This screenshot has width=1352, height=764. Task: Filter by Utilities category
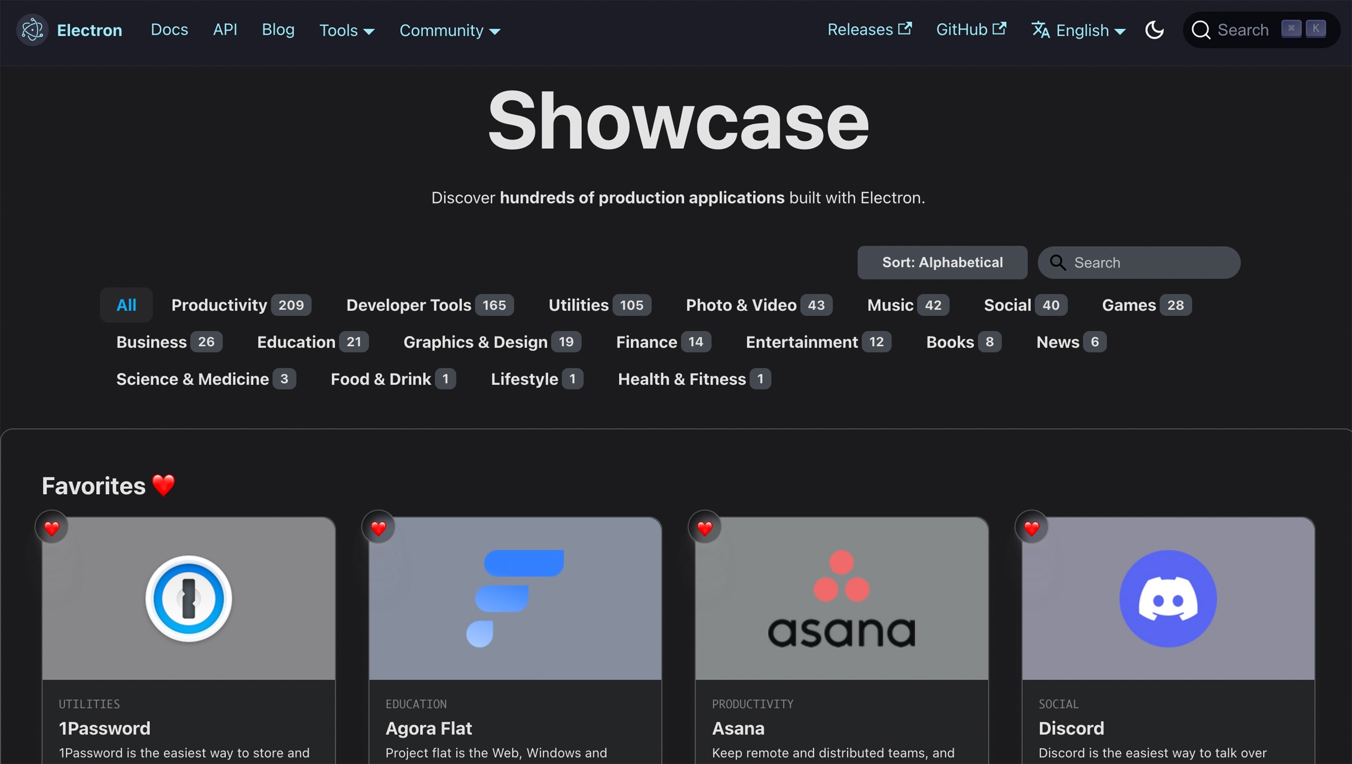click(x=600, y=305)
